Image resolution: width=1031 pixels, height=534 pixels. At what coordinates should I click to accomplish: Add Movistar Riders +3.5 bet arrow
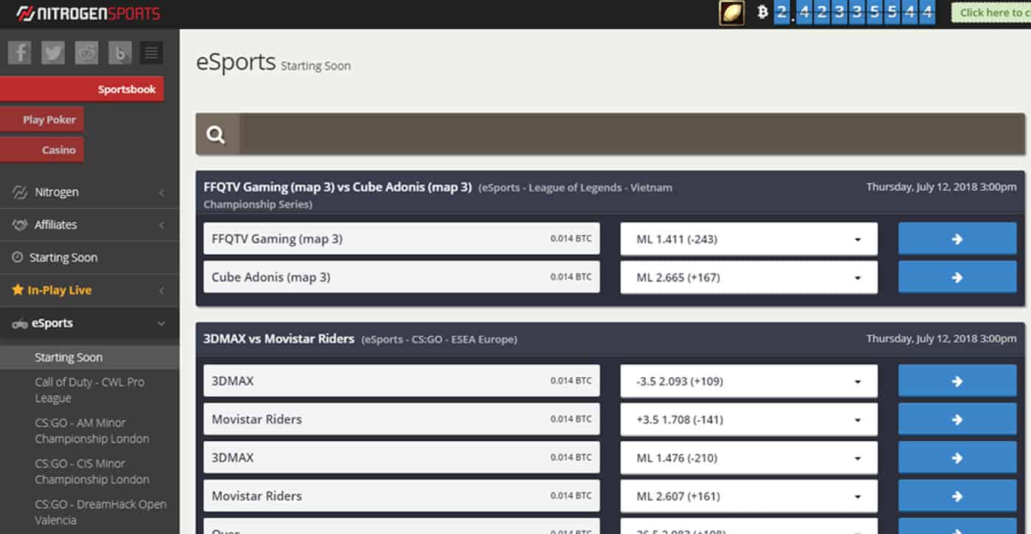(x=957, y=419)
